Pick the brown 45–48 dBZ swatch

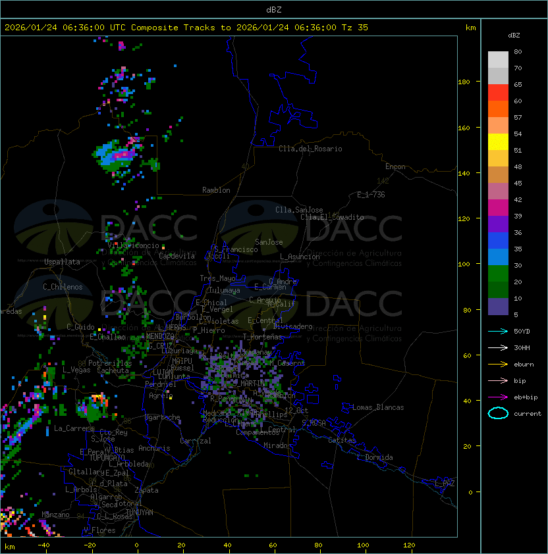tap(498, 174)
